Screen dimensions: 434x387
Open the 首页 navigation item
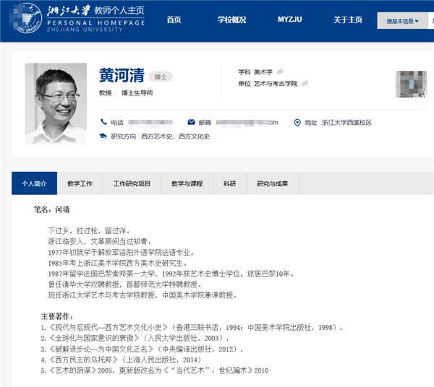tap(174, 19)
